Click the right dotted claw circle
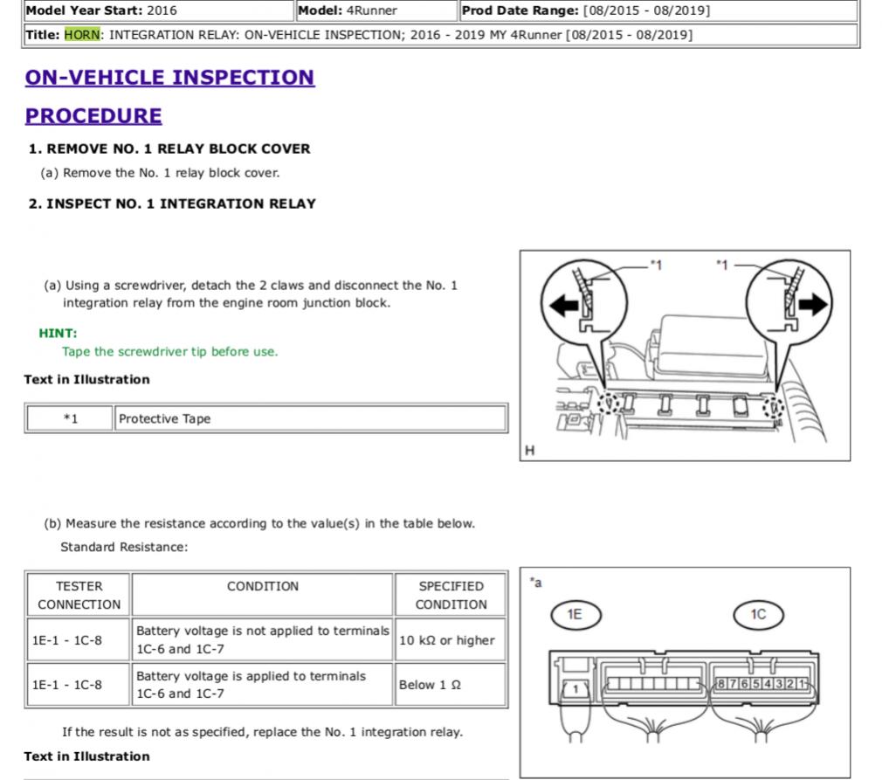Image resolution: width=882 pixels, height=780 pixels. [774, 406]
